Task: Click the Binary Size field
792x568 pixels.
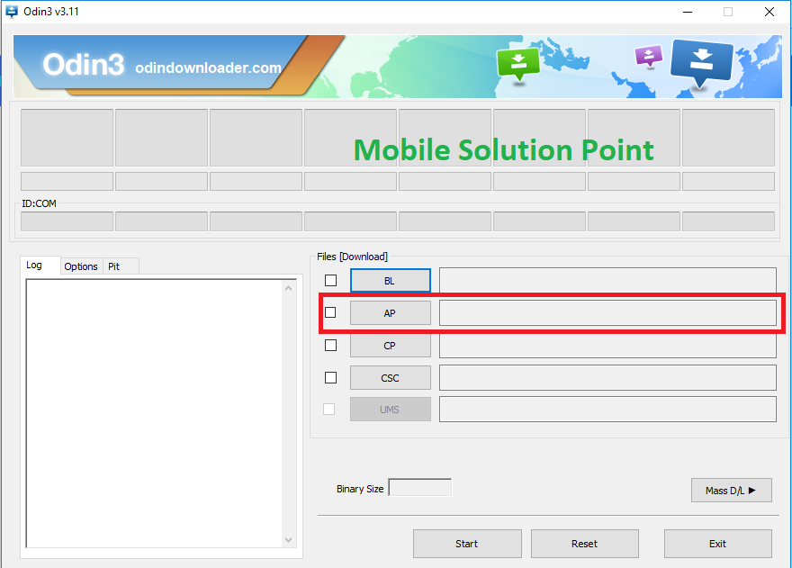Action: pos(419,488)
